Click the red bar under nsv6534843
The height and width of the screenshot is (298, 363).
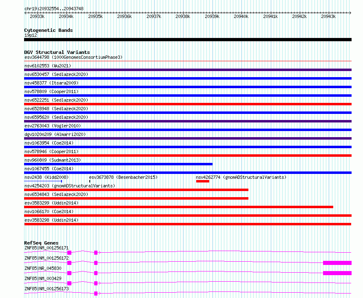136,198
